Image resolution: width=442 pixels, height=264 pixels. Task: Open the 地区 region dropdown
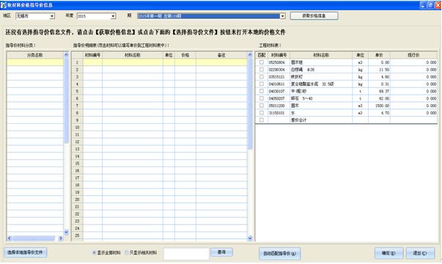tap(52, 16)
